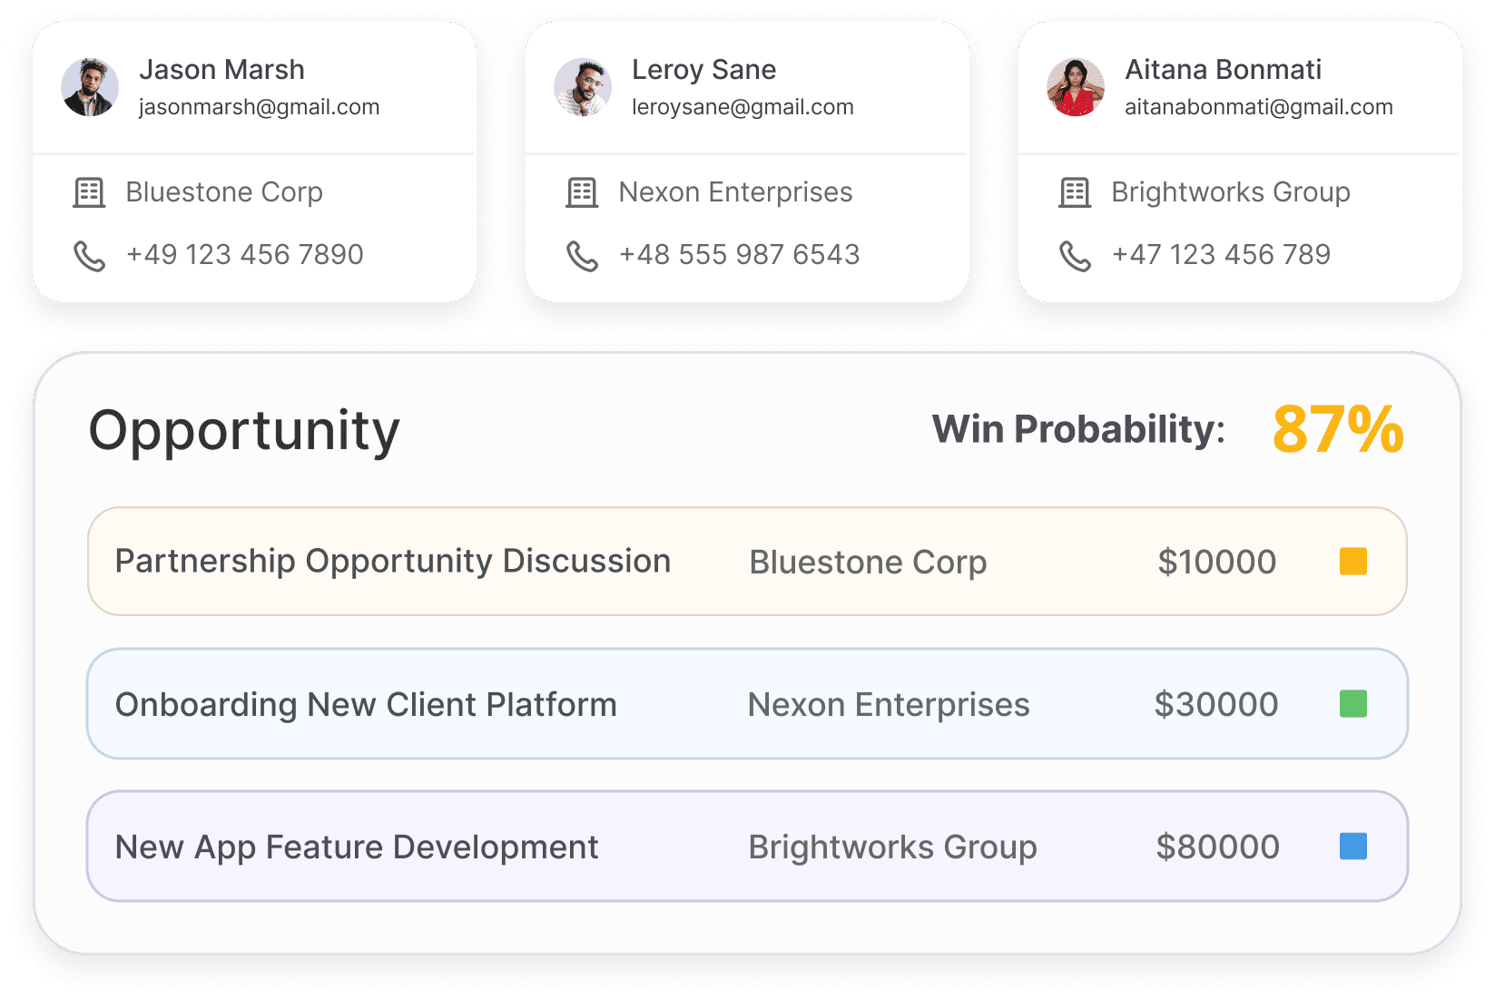Click the email leroysane@gmail.com

pos(743,107)
